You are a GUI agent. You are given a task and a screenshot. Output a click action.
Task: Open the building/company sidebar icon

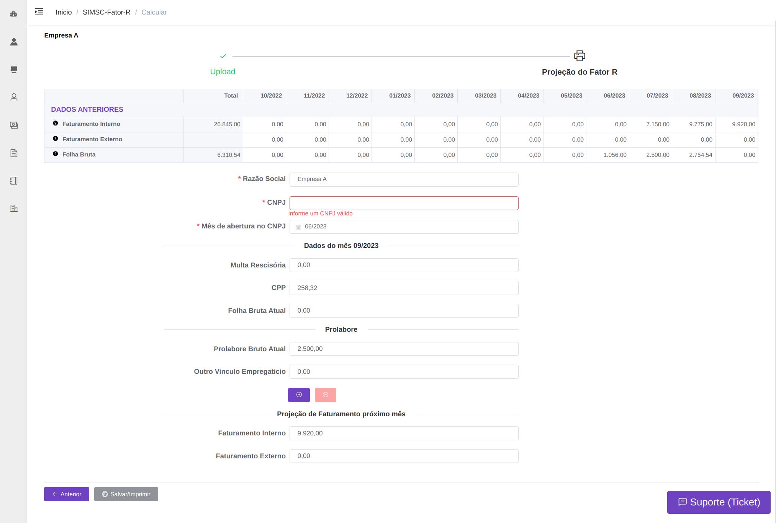pos(14,209)
